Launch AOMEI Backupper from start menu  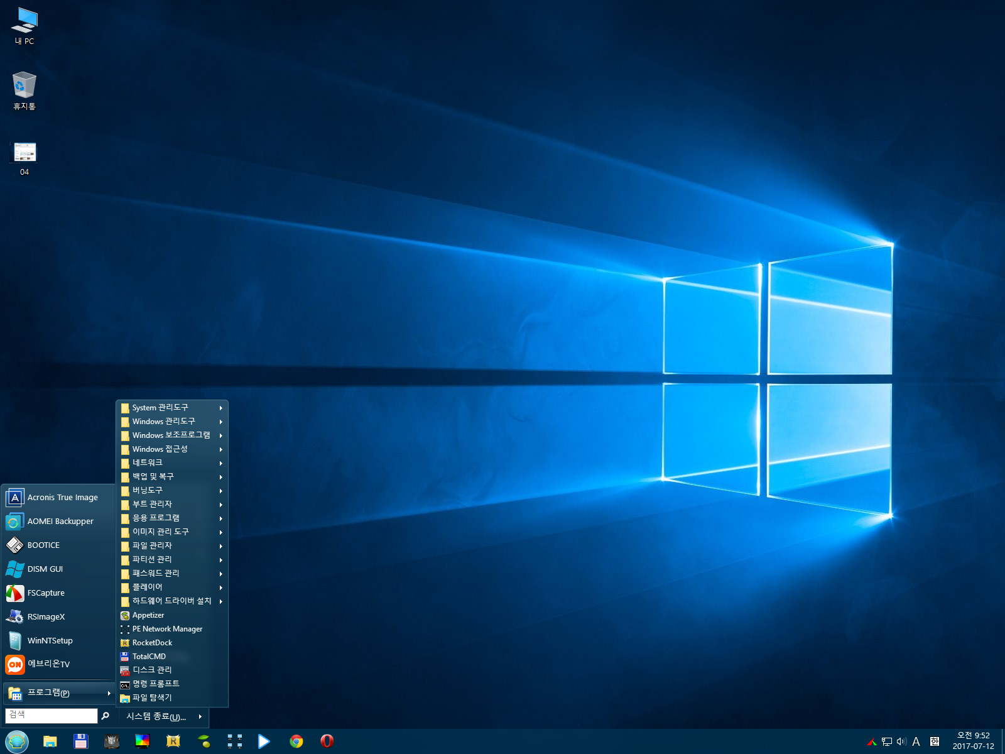[x=59, y=522]
